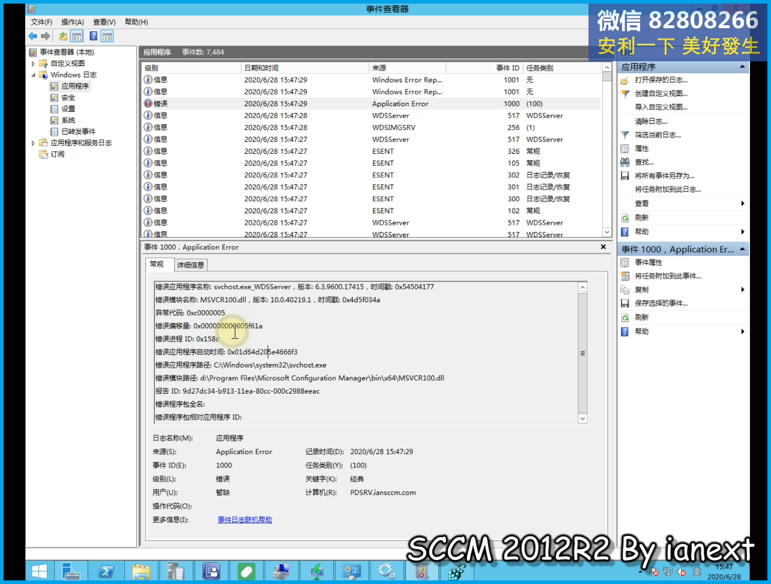The image size is (771, 584).
Task: Click 刷新 icon in 应用程序 actions
Action: (625, 218)
